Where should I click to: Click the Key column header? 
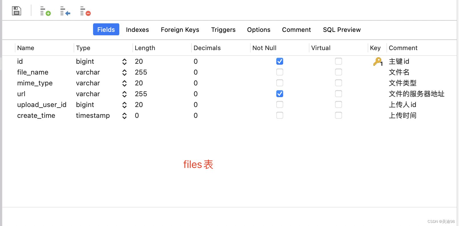[375, 48]
